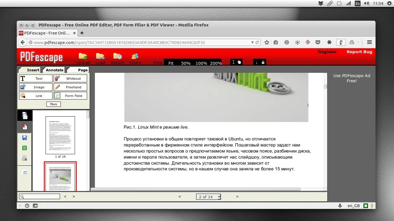Switch to the Annotate tab

(54, 70)
